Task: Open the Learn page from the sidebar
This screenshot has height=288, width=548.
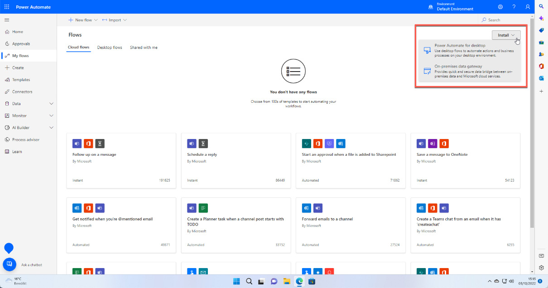Action: pyautogui.click(x=29, y=152)
